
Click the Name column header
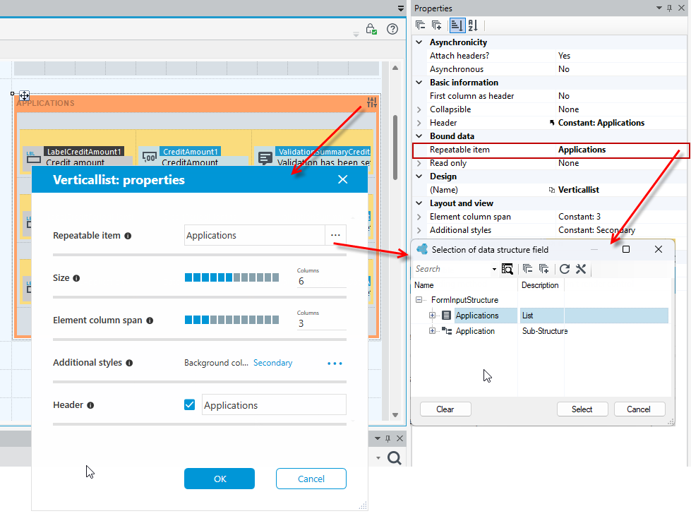[x=464, y=285]
